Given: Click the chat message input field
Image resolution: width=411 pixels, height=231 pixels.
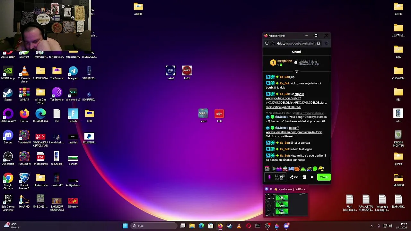Looking at the screenshot, I should (x=275, y=177).
